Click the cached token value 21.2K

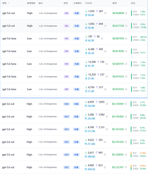[91, 91]
